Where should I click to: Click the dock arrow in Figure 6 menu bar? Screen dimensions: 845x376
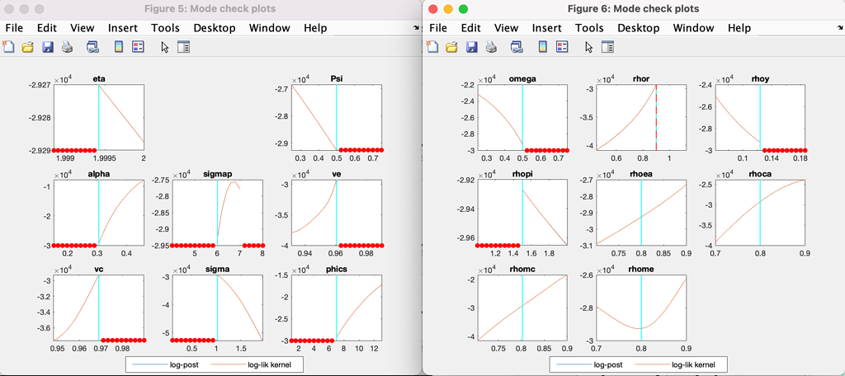(x=839, y=28)
